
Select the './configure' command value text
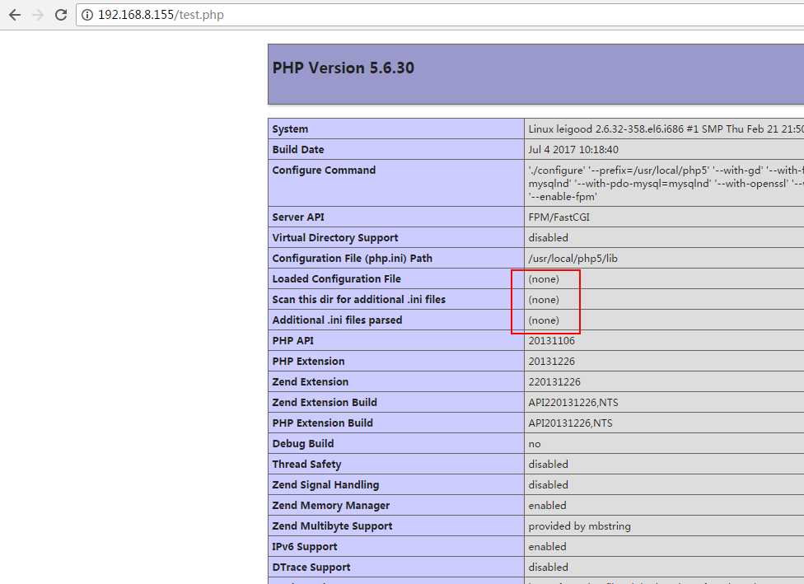pos(666,183)
